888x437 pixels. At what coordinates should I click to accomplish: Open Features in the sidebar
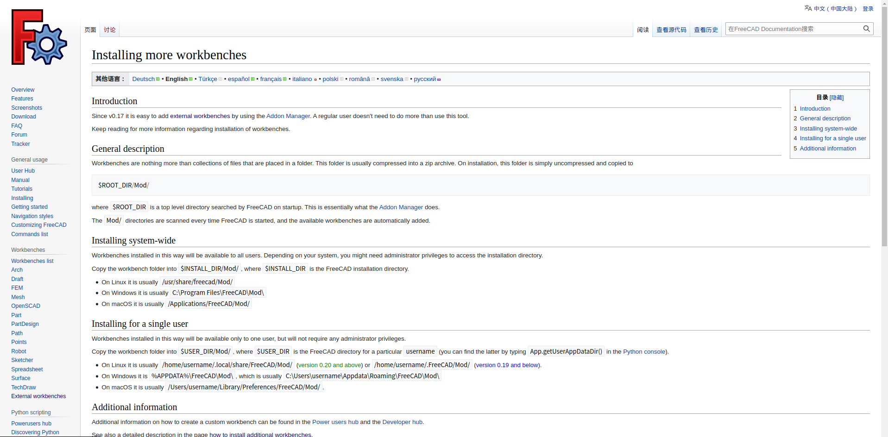click(x=22, y=99)
